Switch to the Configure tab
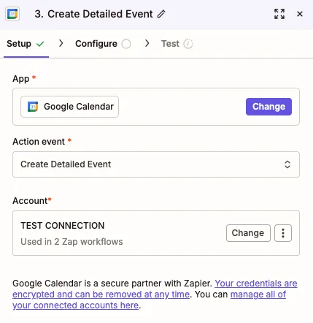Viewport: 313px width, 323px height. (x=103, y=44)
